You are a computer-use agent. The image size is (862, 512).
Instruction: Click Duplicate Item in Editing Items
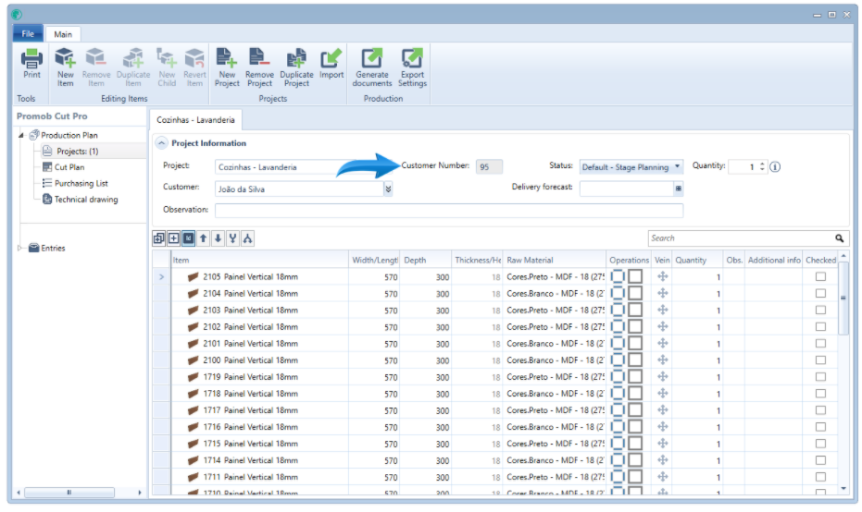click(x=133, y=67)
